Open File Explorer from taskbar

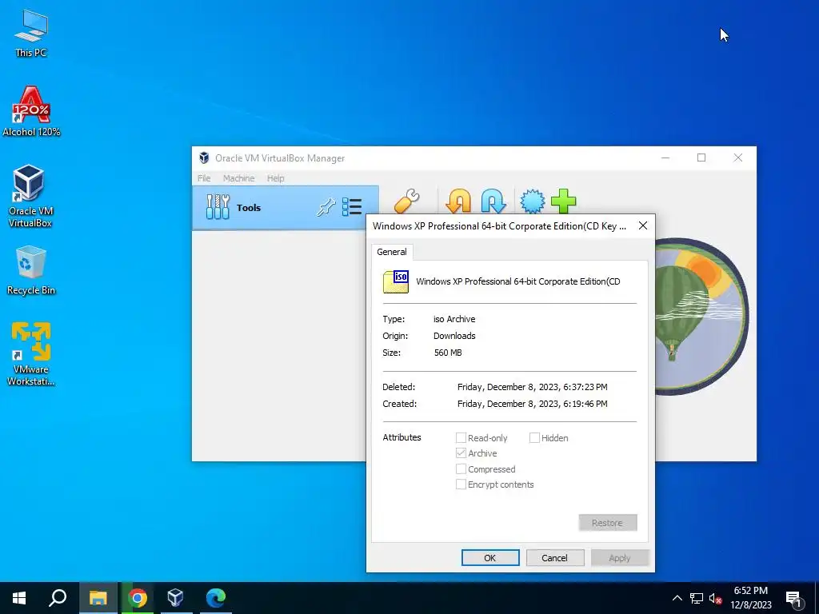click(98, 598)
